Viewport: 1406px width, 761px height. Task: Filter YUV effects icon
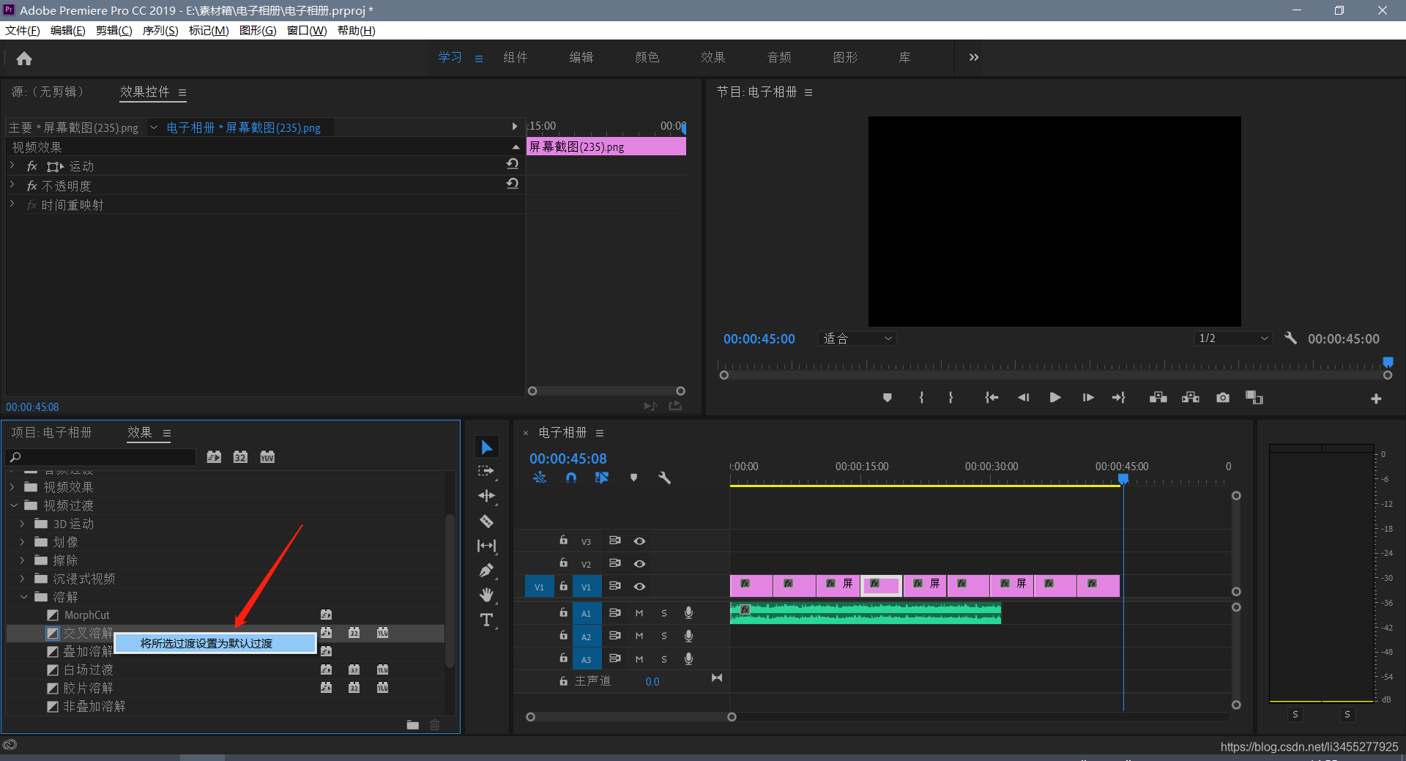[267, 457]
